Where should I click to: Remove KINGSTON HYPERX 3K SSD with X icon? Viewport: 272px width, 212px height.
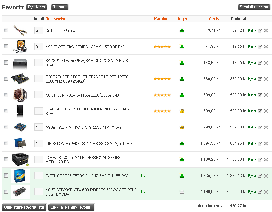point(266,143)
